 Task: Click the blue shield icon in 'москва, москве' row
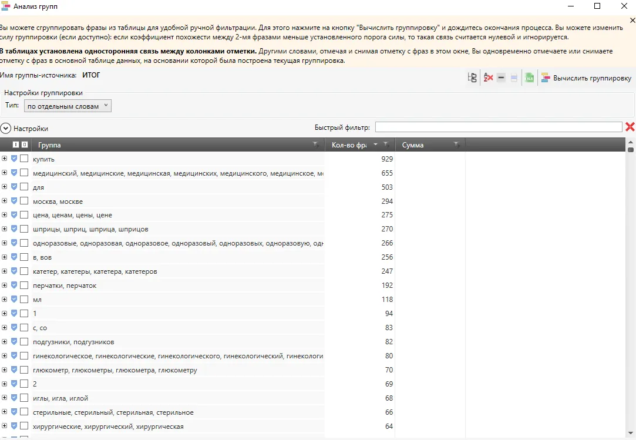point(14,201)
